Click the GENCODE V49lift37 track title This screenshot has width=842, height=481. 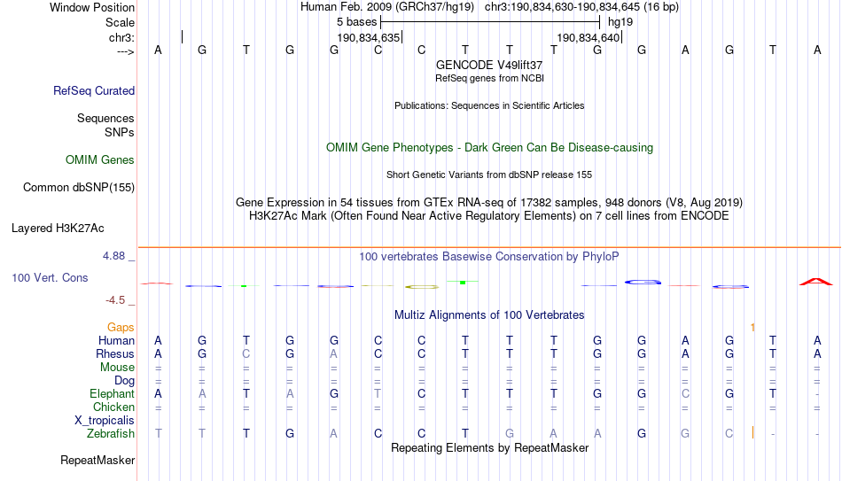tap(489, 65)
